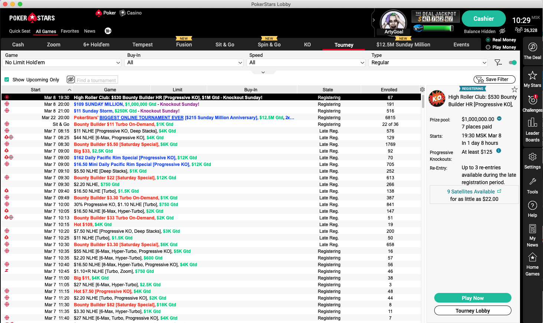The height and width of the screenshot is (323, 543).
Task: Open The Deal panel icon
Action: click(532, 50)
